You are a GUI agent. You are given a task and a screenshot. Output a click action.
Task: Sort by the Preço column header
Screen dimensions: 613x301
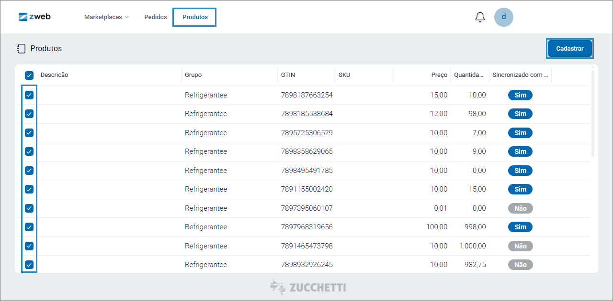[x=439, y=75]
